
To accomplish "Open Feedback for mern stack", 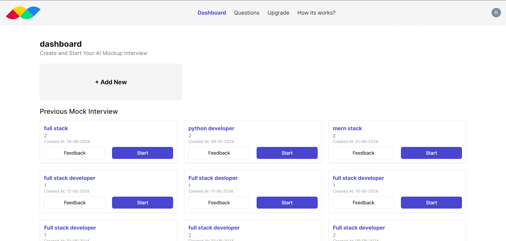I will point(364,153).
